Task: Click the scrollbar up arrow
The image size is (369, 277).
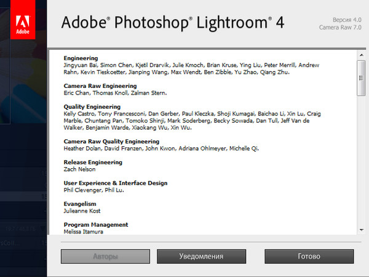Action: 361,54
